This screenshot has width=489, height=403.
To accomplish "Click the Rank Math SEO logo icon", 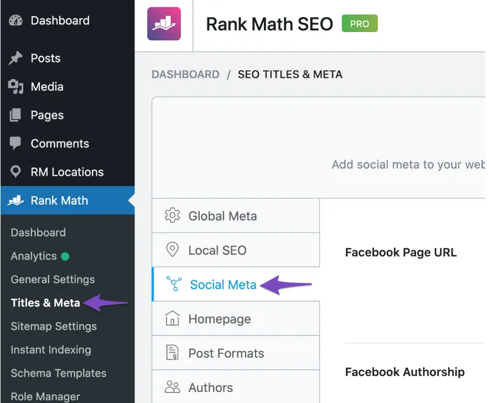I will (164, 24).
